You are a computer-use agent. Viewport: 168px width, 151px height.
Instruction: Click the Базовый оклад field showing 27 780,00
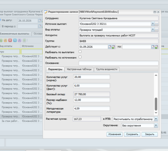(x=92, y=94)
